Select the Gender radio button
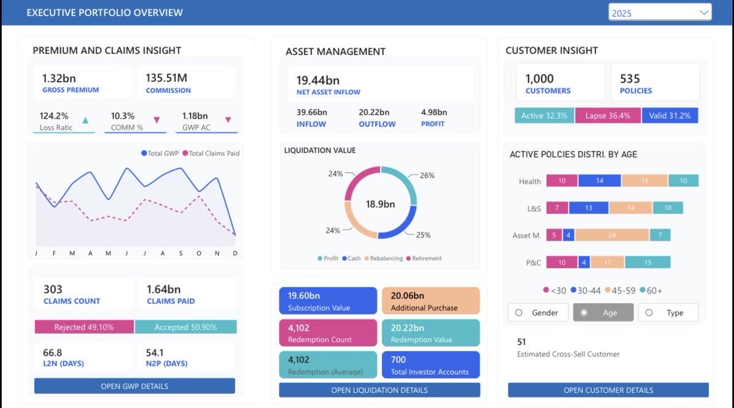Image resolution: width=734 pixels, height=408 pixels. pos(519,312)
